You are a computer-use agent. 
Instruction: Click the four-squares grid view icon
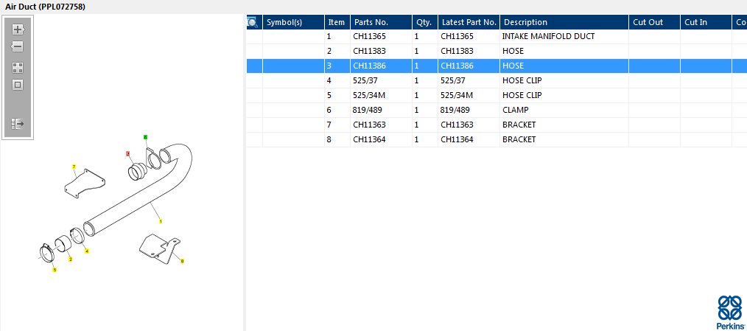[x=18, y=67]
